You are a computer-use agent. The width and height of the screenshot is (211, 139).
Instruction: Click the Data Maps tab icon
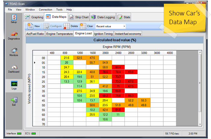[48, 17]
